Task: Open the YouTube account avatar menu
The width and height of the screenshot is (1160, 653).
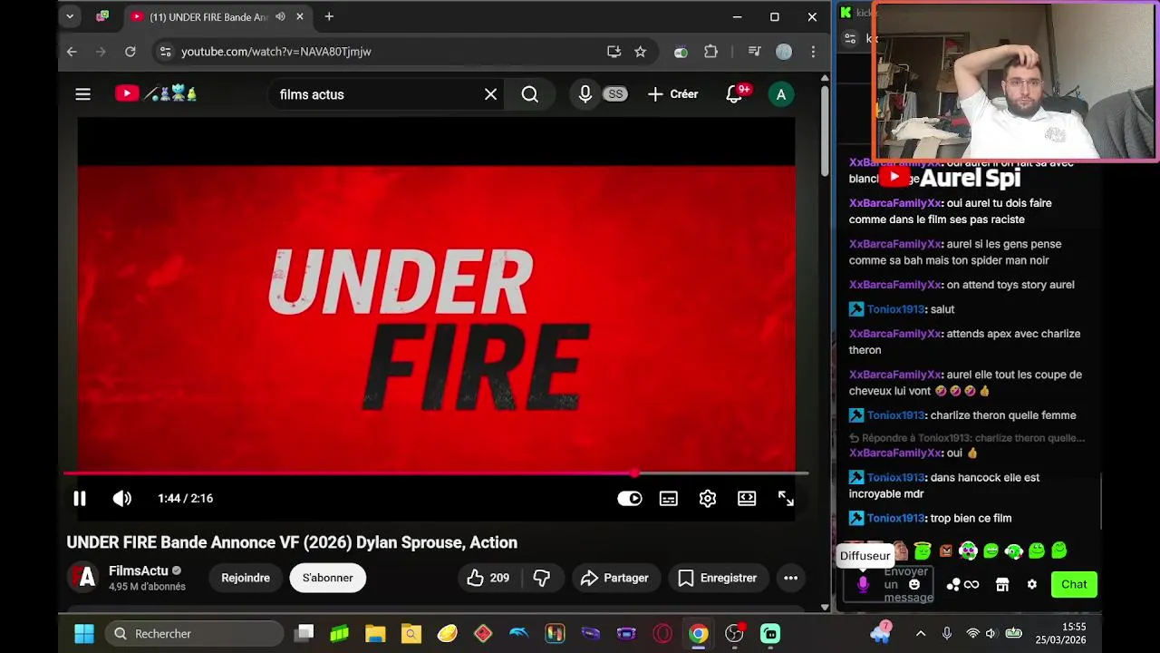Action: [781, 94]
